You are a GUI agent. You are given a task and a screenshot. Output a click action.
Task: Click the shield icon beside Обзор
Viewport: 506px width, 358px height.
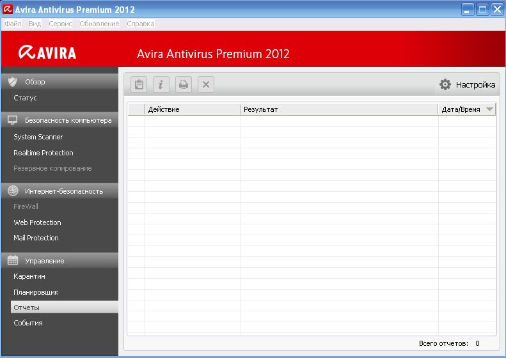click(13, 82)
